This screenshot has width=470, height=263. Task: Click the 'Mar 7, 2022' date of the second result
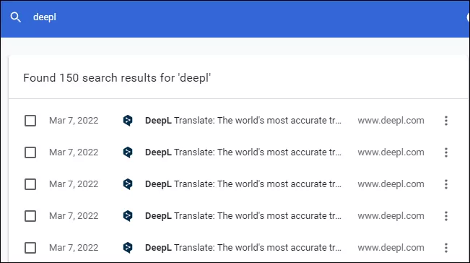(x=74, y=152)
